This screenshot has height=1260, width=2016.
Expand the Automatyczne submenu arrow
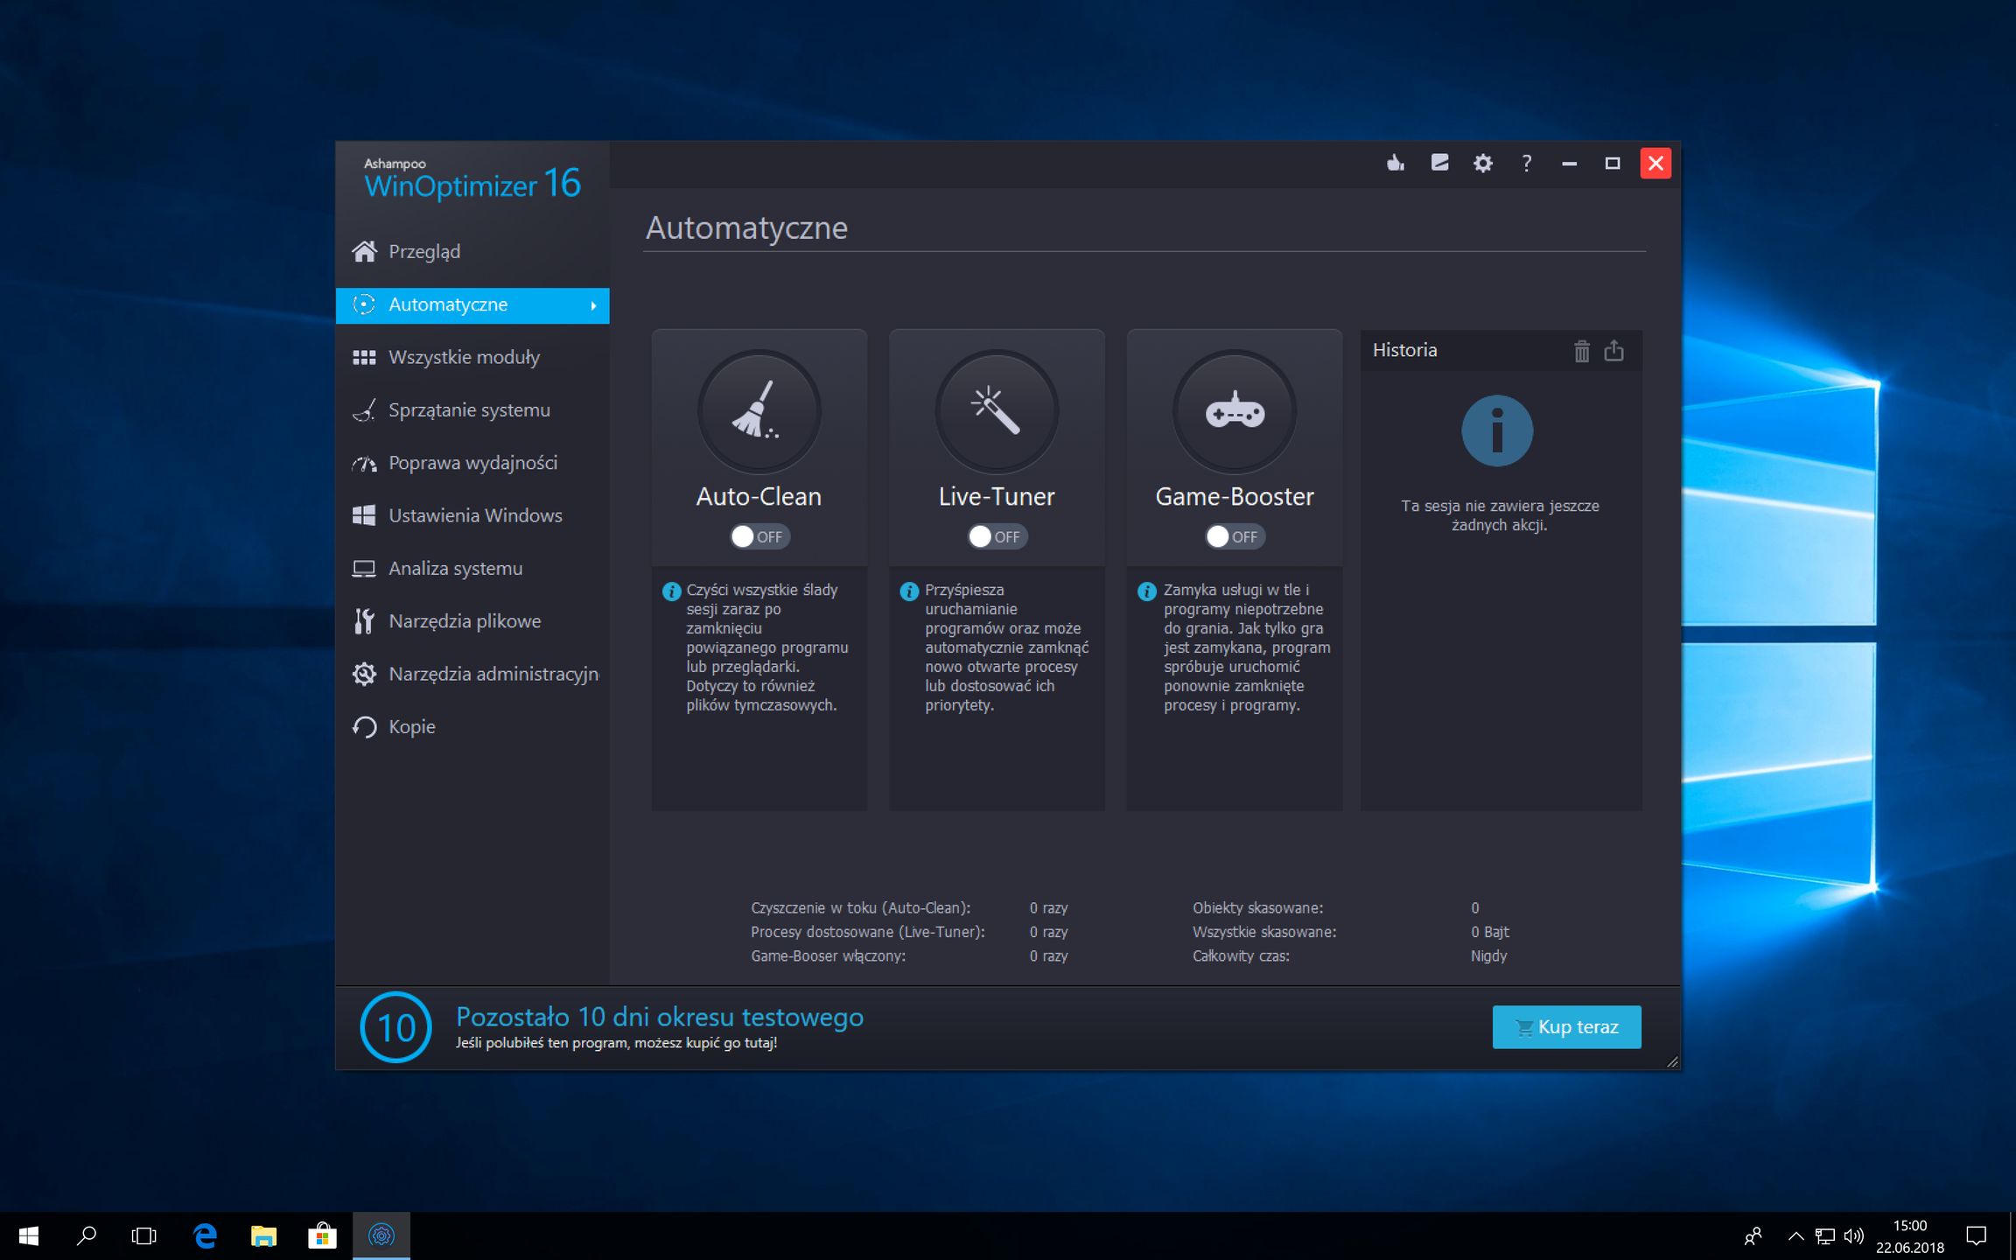[x=593, y=305]
